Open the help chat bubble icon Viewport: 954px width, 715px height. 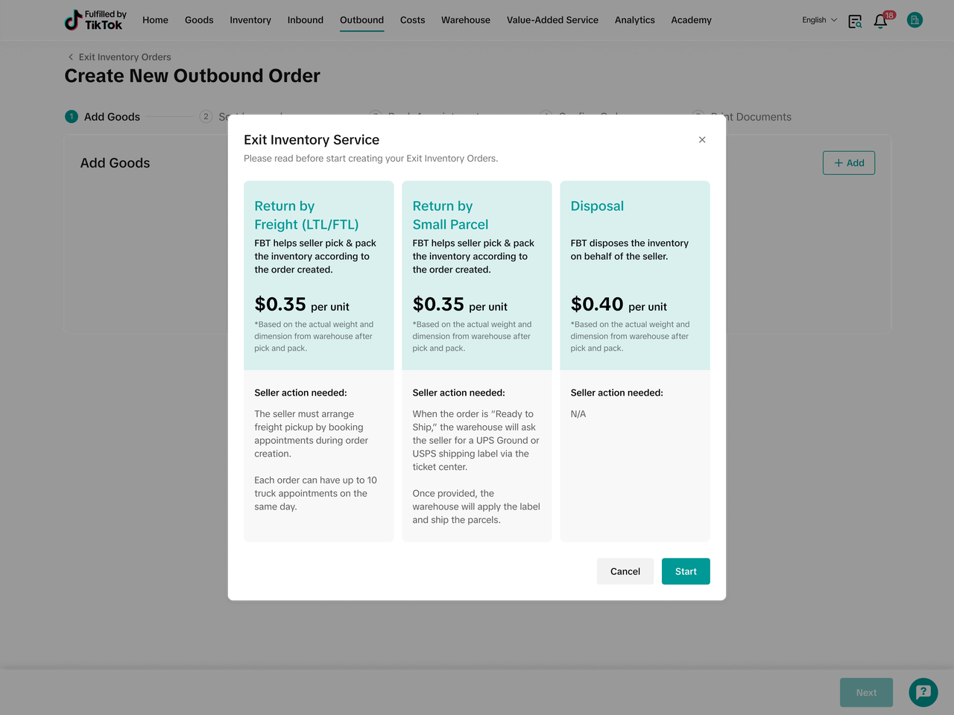click(x=923, y=692)
